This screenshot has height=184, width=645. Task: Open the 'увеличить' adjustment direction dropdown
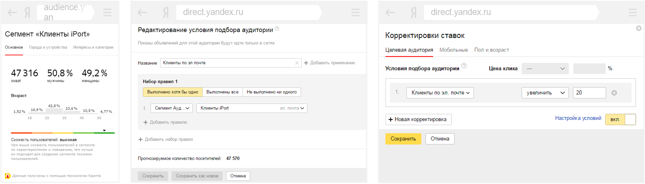(545, 93)
